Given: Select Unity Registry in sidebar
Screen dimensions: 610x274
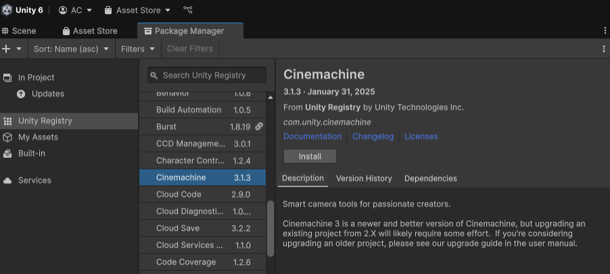Looking at the screenshot, I should click(x=69, y=121).
